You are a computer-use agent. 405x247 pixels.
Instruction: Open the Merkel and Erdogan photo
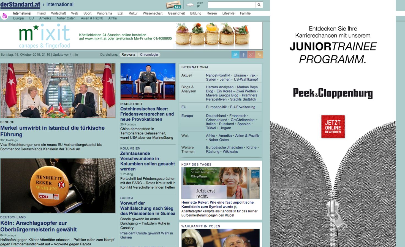coord(58,91)
